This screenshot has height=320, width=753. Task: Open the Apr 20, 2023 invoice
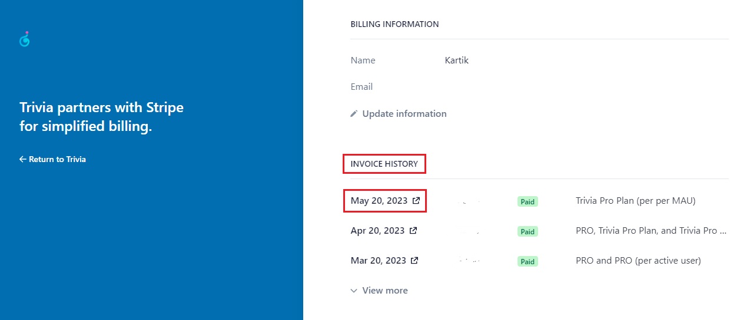(377, 231)
